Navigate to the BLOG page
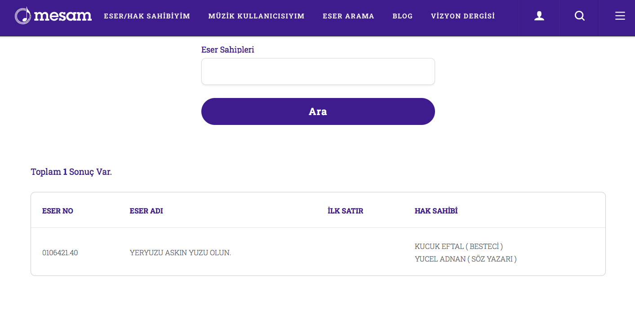This screenshot has height=311, width=635. (x=402, y=16)
